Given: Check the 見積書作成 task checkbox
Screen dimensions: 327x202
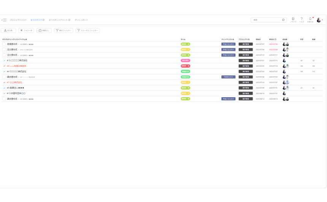Looking at the screenshot, I should pos(4,44).
